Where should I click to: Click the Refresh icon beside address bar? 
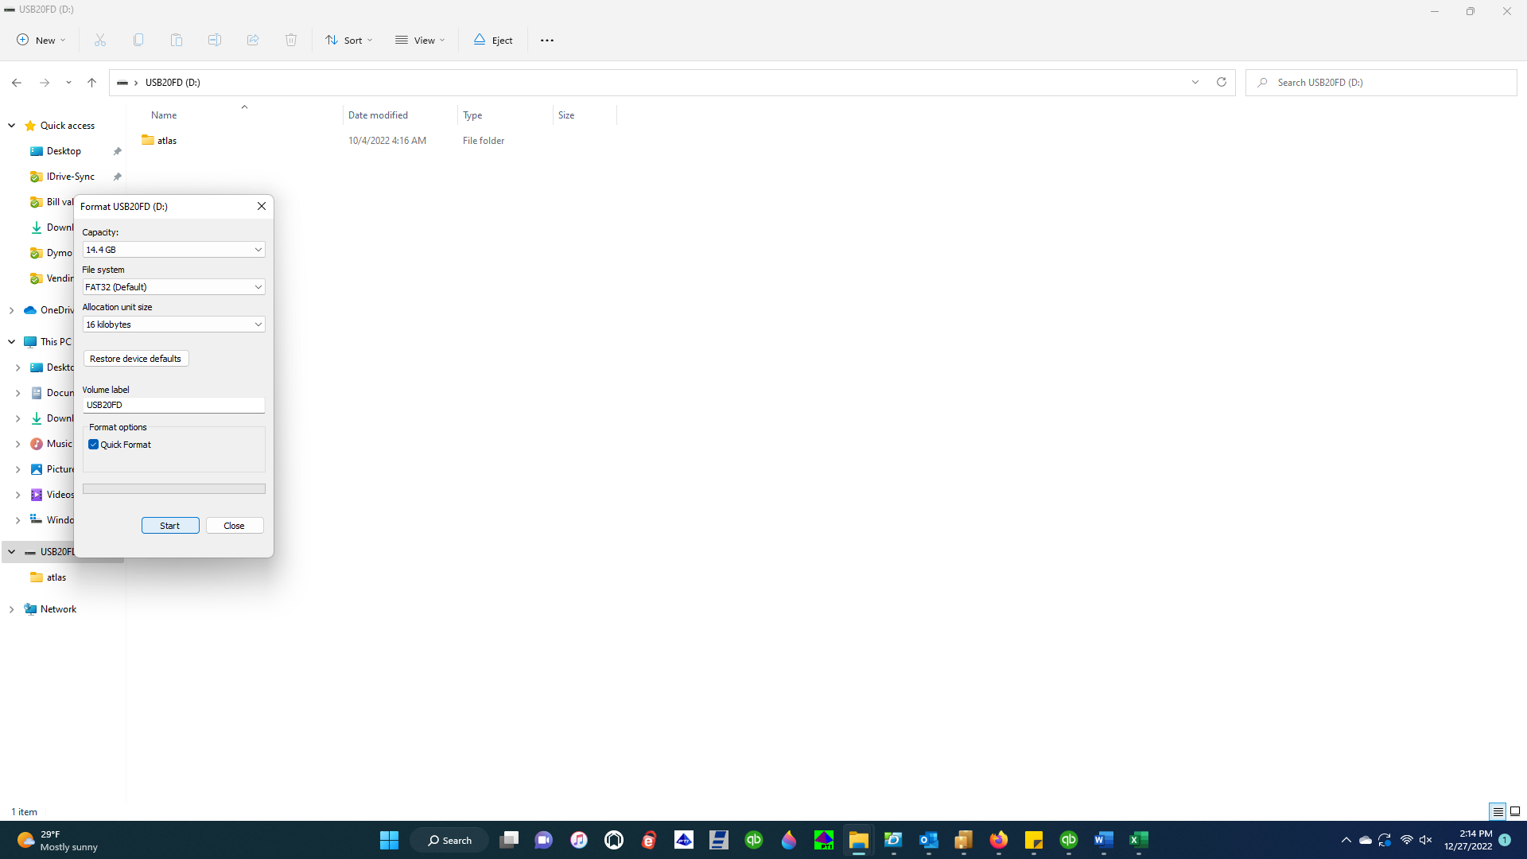click(1222, 82)
